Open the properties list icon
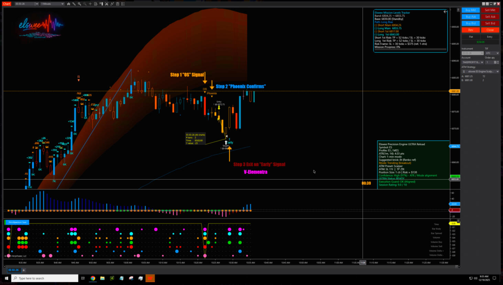 point(123,4)
